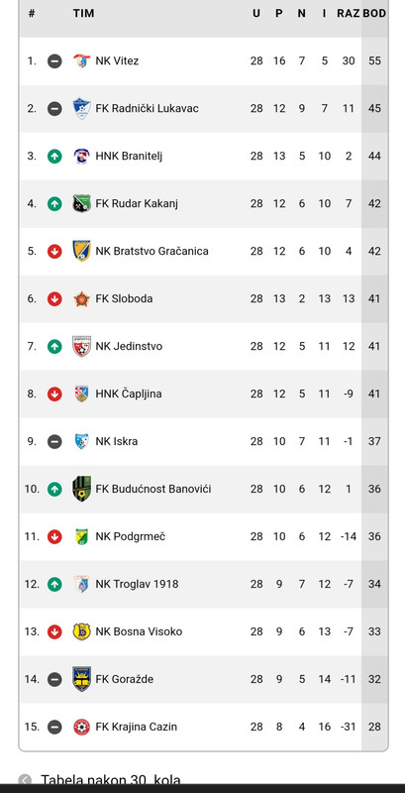Click the FK Sloboda star logo
Image resolution: width=405 pixels, height=793 pixels.
click(81, 299)
